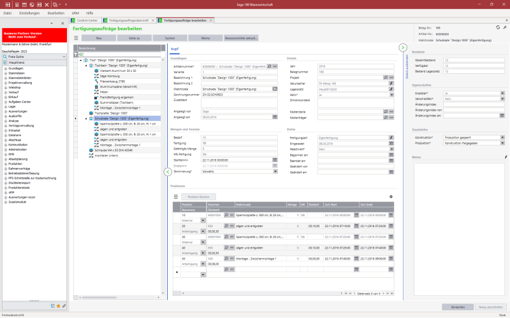Click the pencil icon next to Fertigungsart
510x318 pixels.
(391, 137)
